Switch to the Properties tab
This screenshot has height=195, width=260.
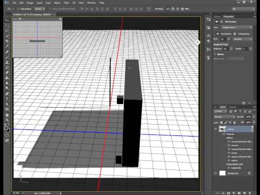pos(229,17)
